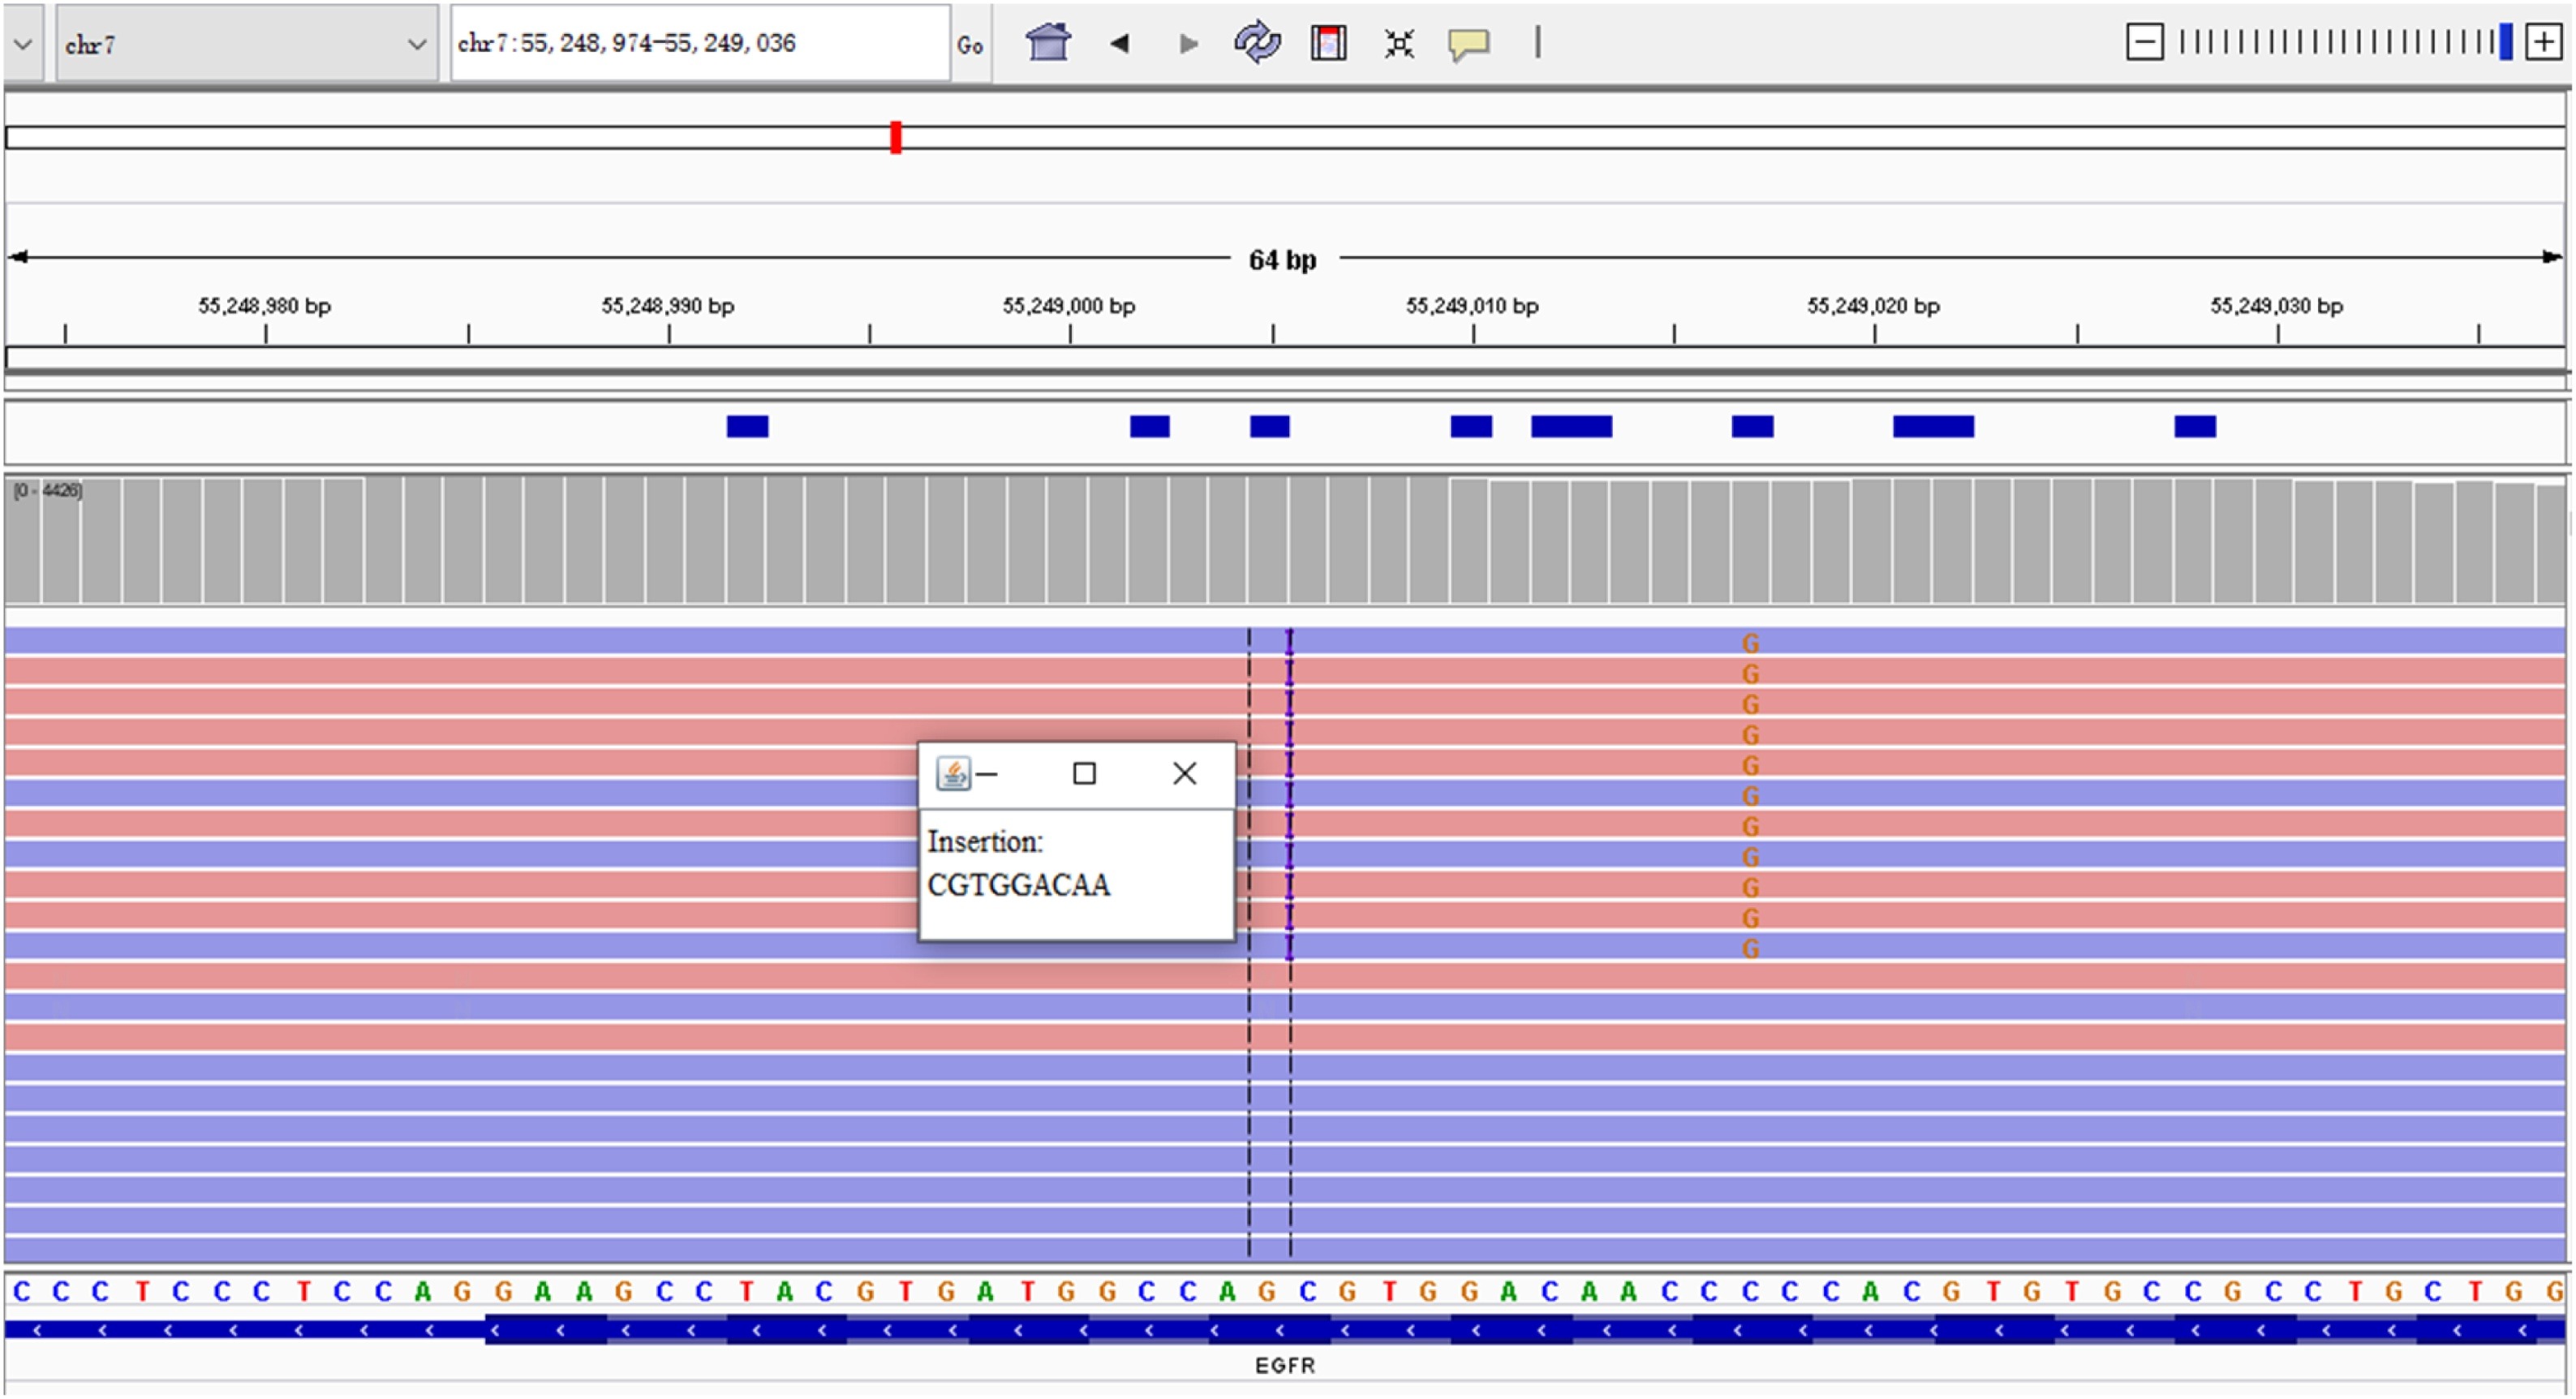
Task: Click the red marker on chromosome ideogram
Action: pos(896,137)
